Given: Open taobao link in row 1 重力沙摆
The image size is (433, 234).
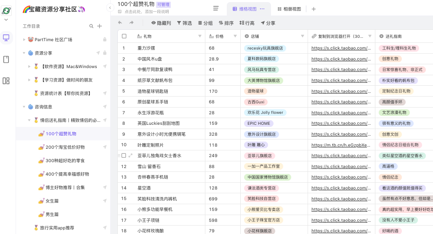Looking at the screenshot, I should [x=341, y=48].
